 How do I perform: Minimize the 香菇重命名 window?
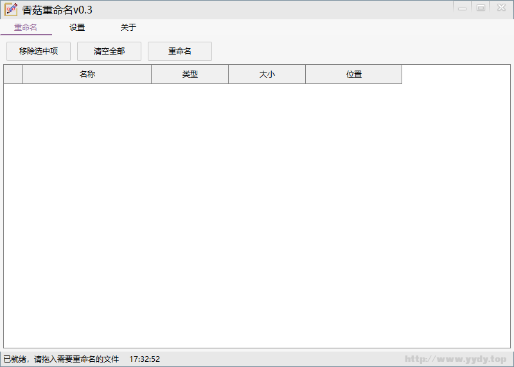pyautogui.click(x=462, y=8)
